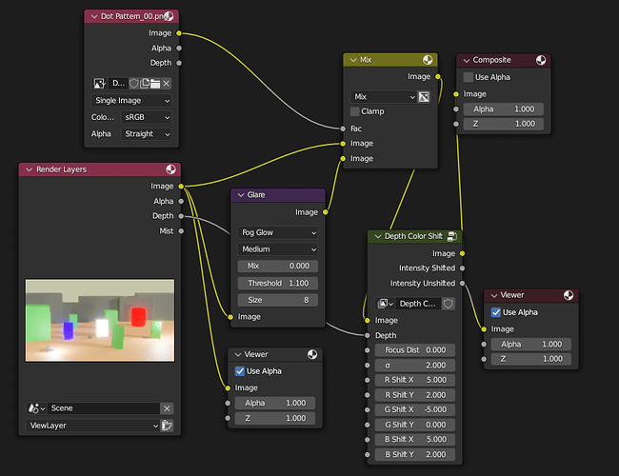
Task: Collapse the Mix node
Action: pyautogui.click(x=353, y=60)
